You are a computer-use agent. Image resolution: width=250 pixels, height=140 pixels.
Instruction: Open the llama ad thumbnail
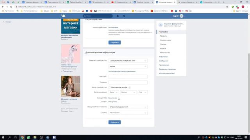pos(71,54)
